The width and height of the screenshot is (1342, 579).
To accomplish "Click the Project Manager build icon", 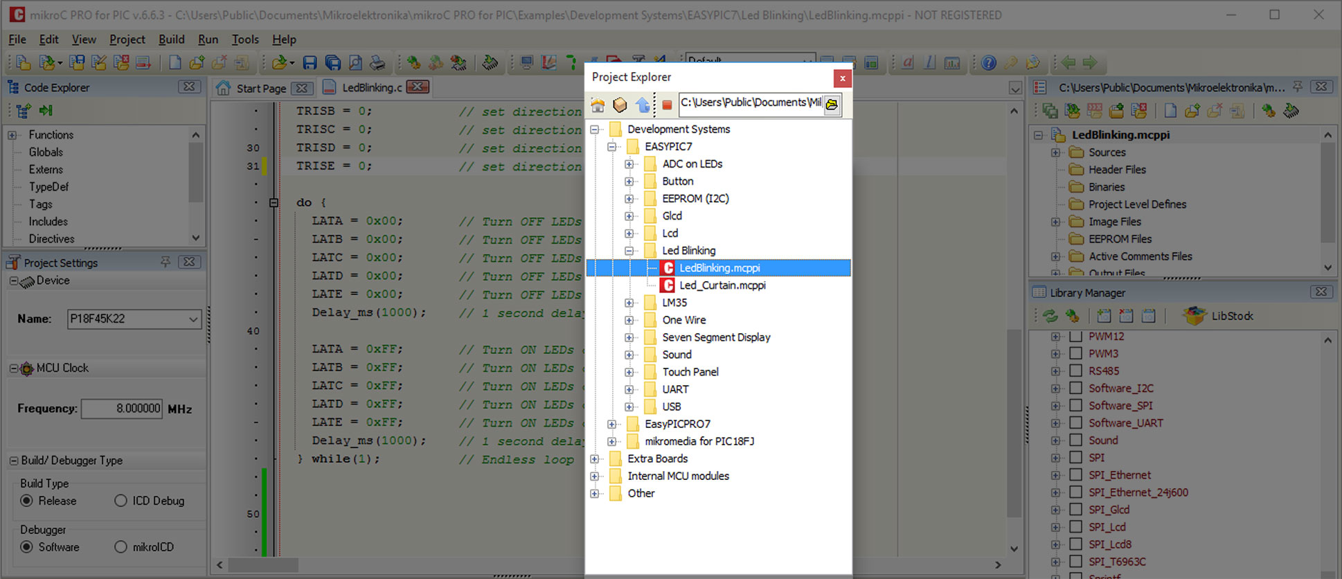I will 1269,111.
